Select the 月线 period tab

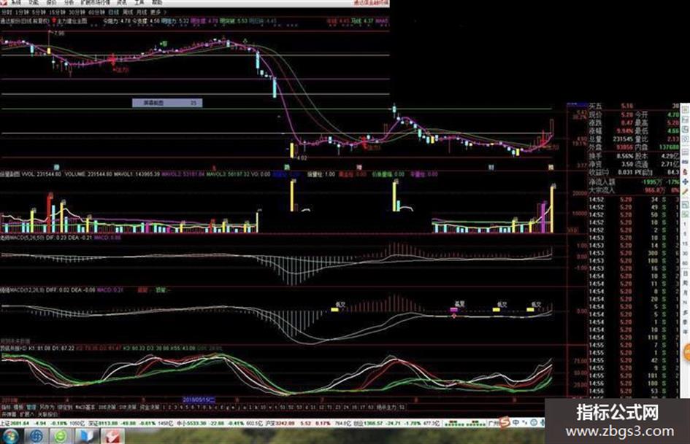(x=142, y=12)
